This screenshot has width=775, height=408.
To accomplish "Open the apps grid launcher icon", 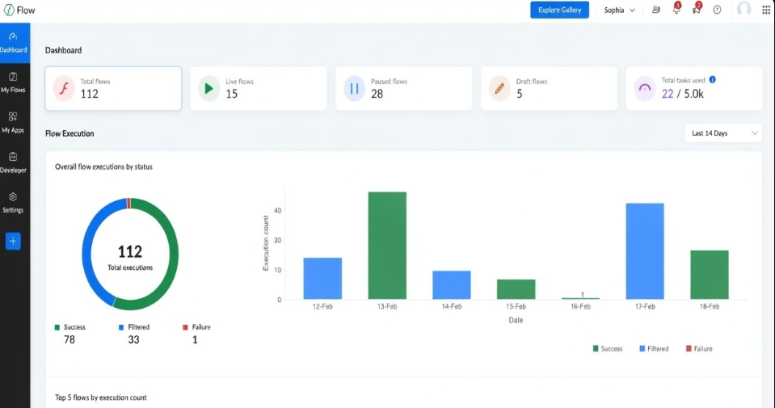I will tap(766, 10).
